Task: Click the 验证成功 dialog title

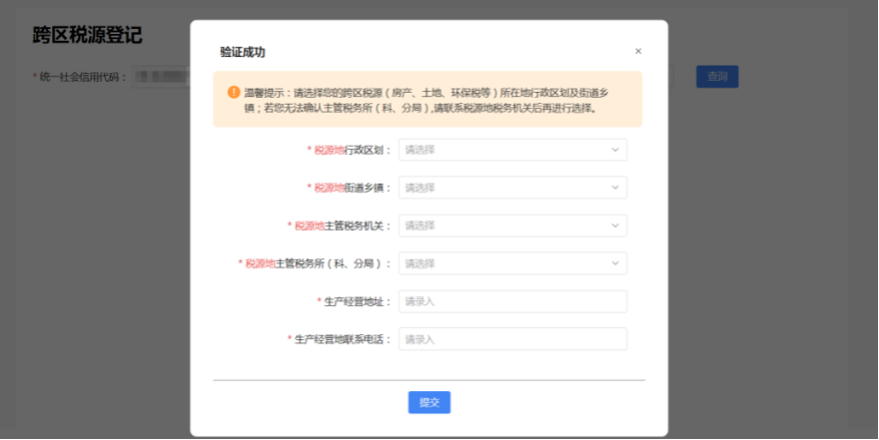Action: [243, 52]
